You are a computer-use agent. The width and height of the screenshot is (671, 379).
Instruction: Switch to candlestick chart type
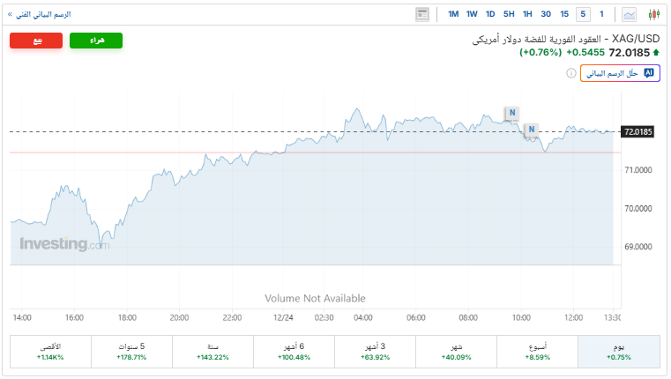pos(653,14)
